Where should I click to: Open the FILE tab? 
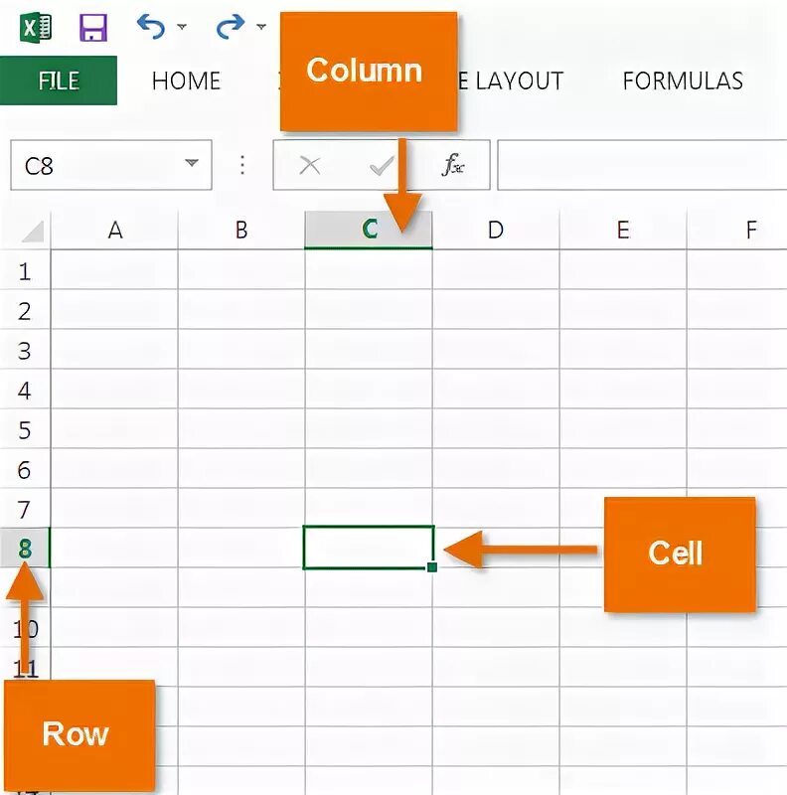pos(59,80)
